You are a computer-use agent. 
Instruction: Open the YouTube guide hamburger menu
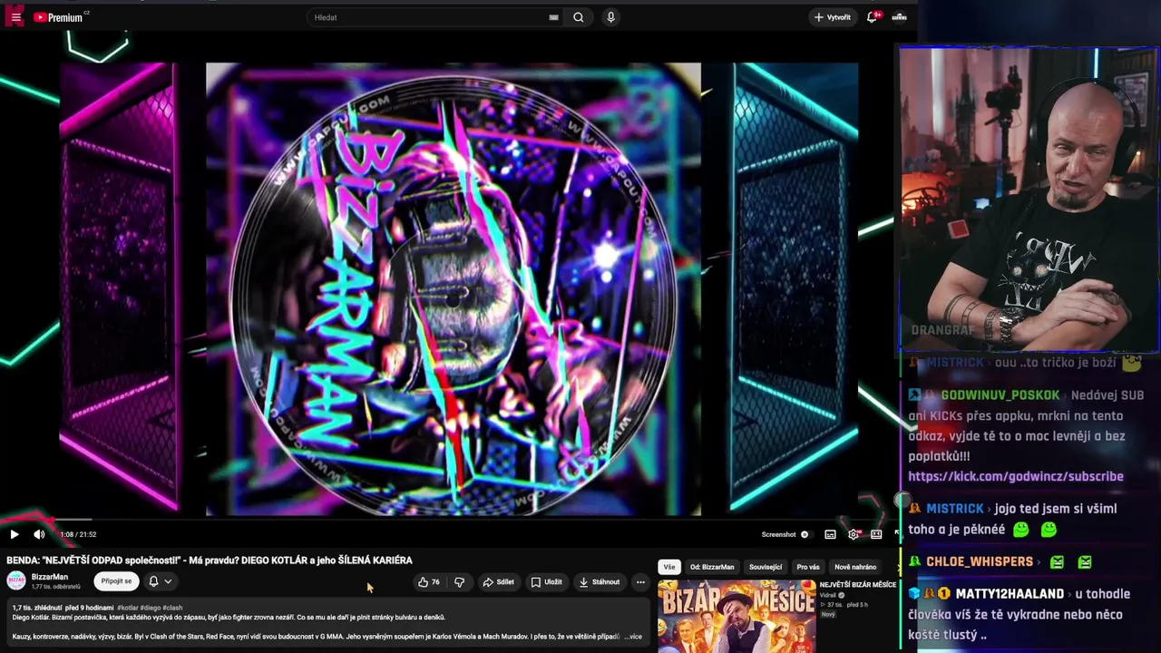(15, 17)
